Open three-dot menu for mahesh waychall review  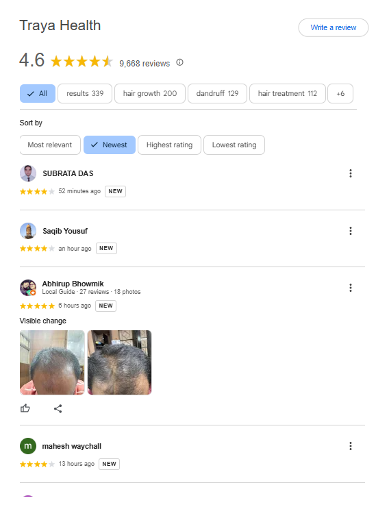click(350, 446)
